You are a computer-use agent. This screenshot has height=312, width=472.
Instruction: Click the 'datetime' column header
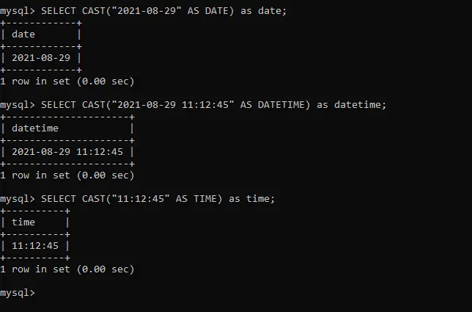point(35,128)
